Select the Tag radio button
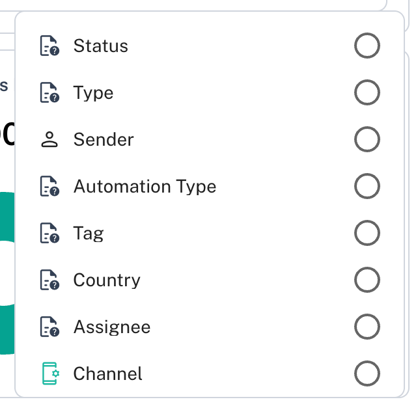 tap(367, 234)
